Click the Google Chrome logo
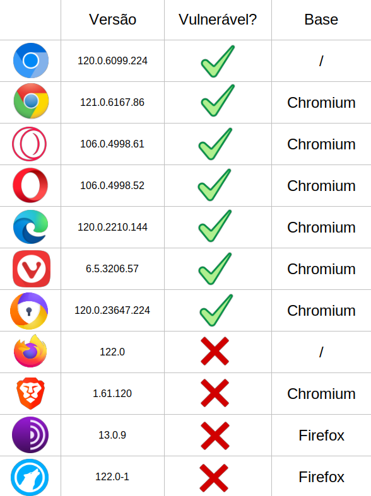 [31, 101]
